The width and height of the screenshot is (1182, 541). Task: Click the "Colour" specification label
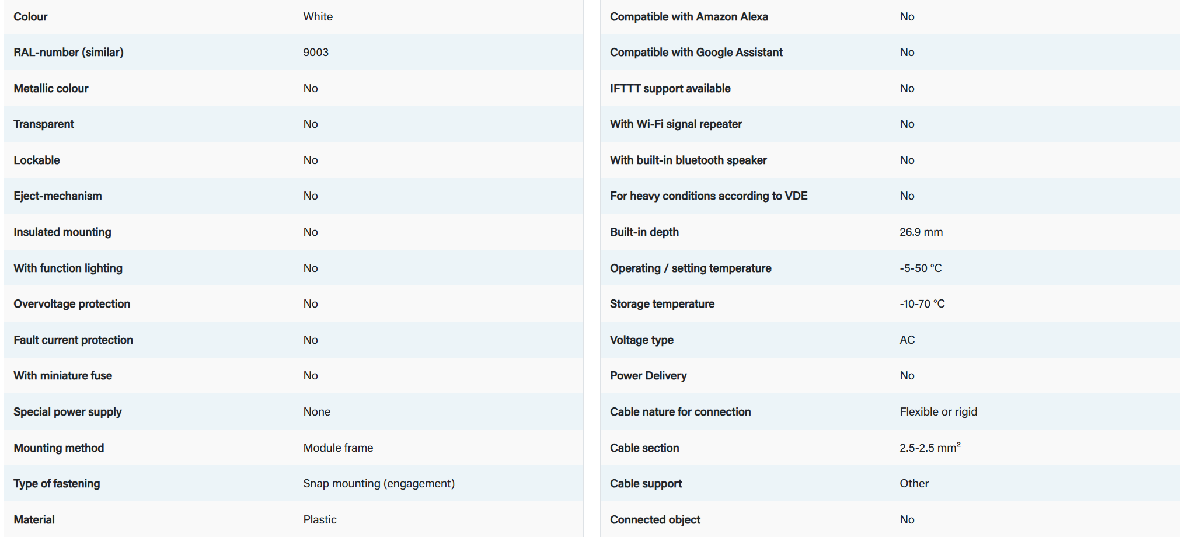(30, 17)
